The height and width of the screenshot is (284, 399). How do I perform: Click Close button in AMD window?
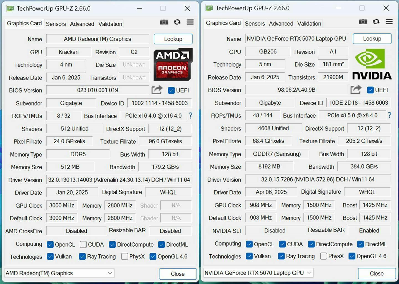pos(178,274)
